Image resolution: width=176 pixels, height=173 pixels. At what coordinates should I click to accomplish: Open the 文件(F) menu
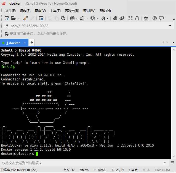(10, 11)
